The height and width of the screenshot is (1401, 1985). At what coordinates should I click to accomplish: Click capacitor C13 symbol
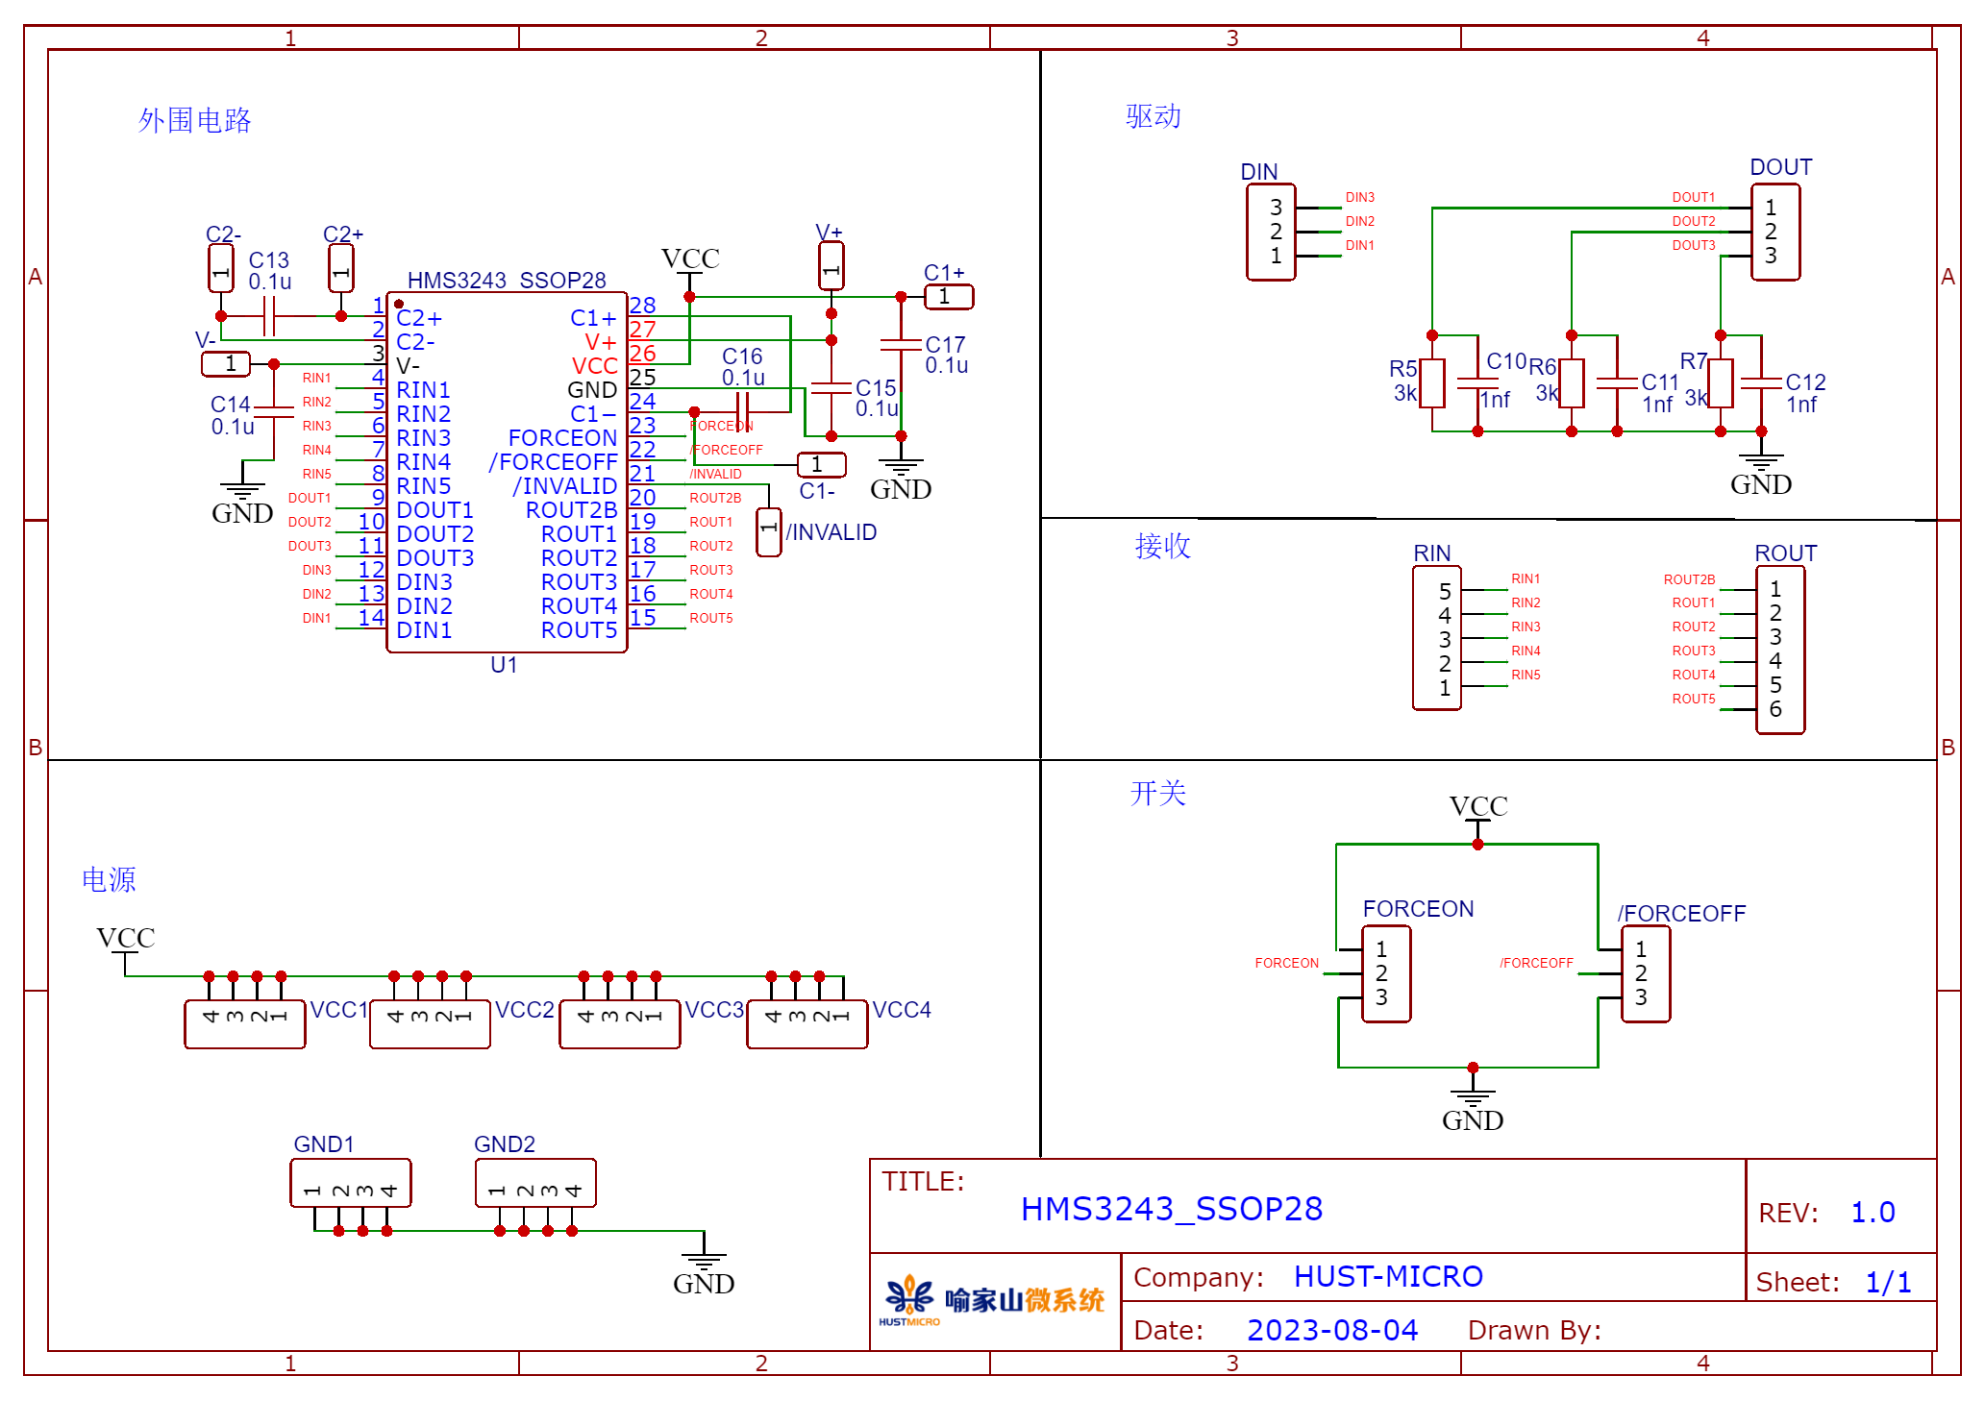[x=270, y=315]
